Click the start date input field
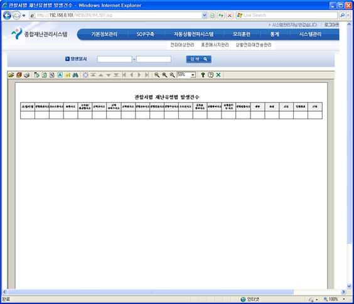The width and height of the screenshot is (354, 304). (x=115, y=59)
